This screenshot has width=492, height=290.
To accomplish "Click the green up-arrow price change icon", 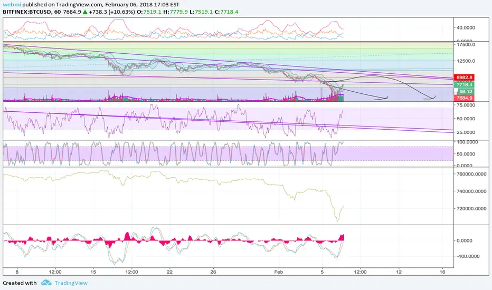I will point(84,12).
